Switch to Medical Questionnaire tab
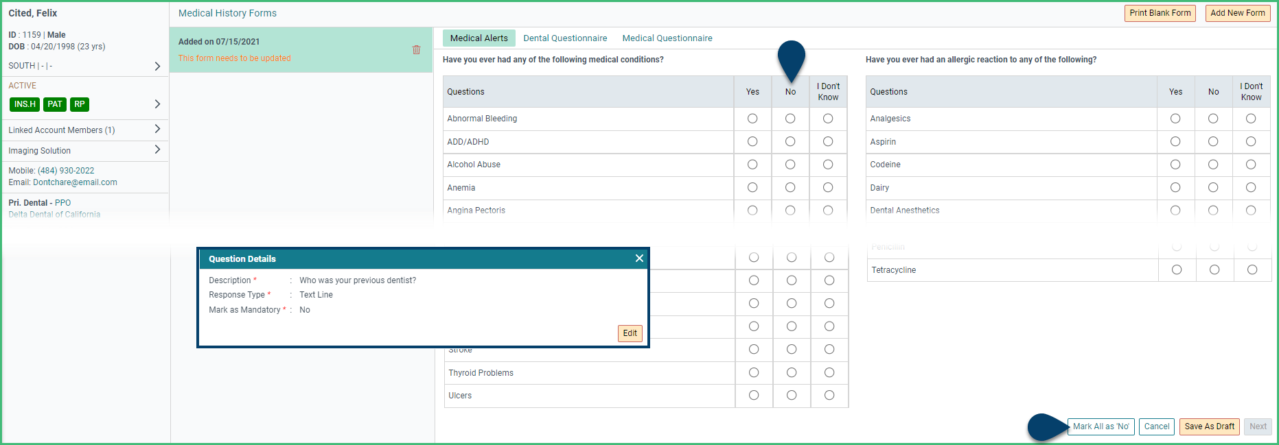 point(667,38)
